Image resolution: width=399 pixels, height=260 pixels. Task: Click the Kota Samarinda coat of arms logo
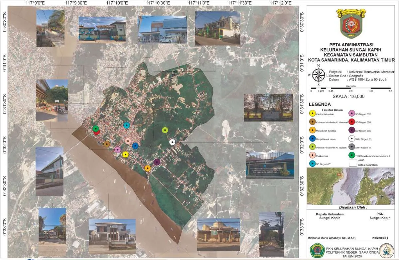[x=351, y=24]
